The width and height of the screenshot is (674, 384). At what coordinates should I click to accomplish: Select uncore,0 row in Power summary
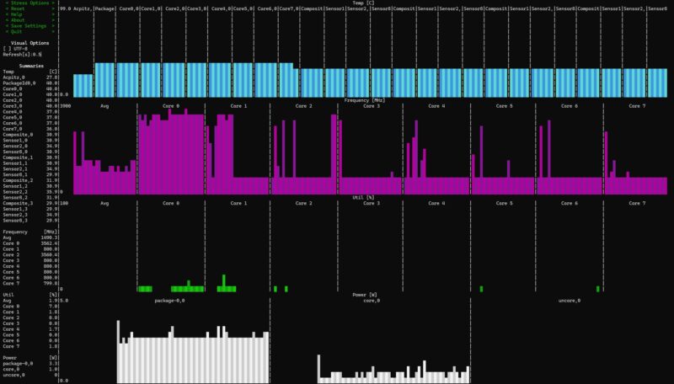30,375
